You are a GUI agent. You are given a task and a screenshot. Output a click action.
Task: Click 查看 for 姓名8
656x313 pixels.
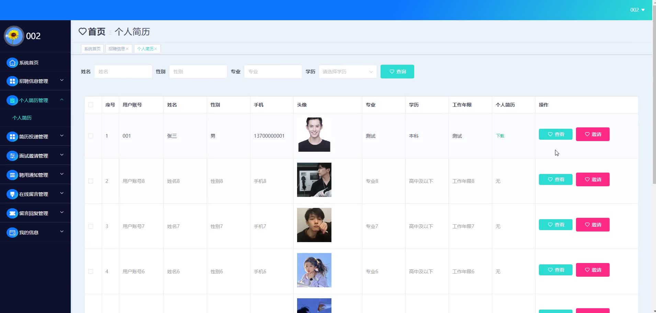[555, 179]
